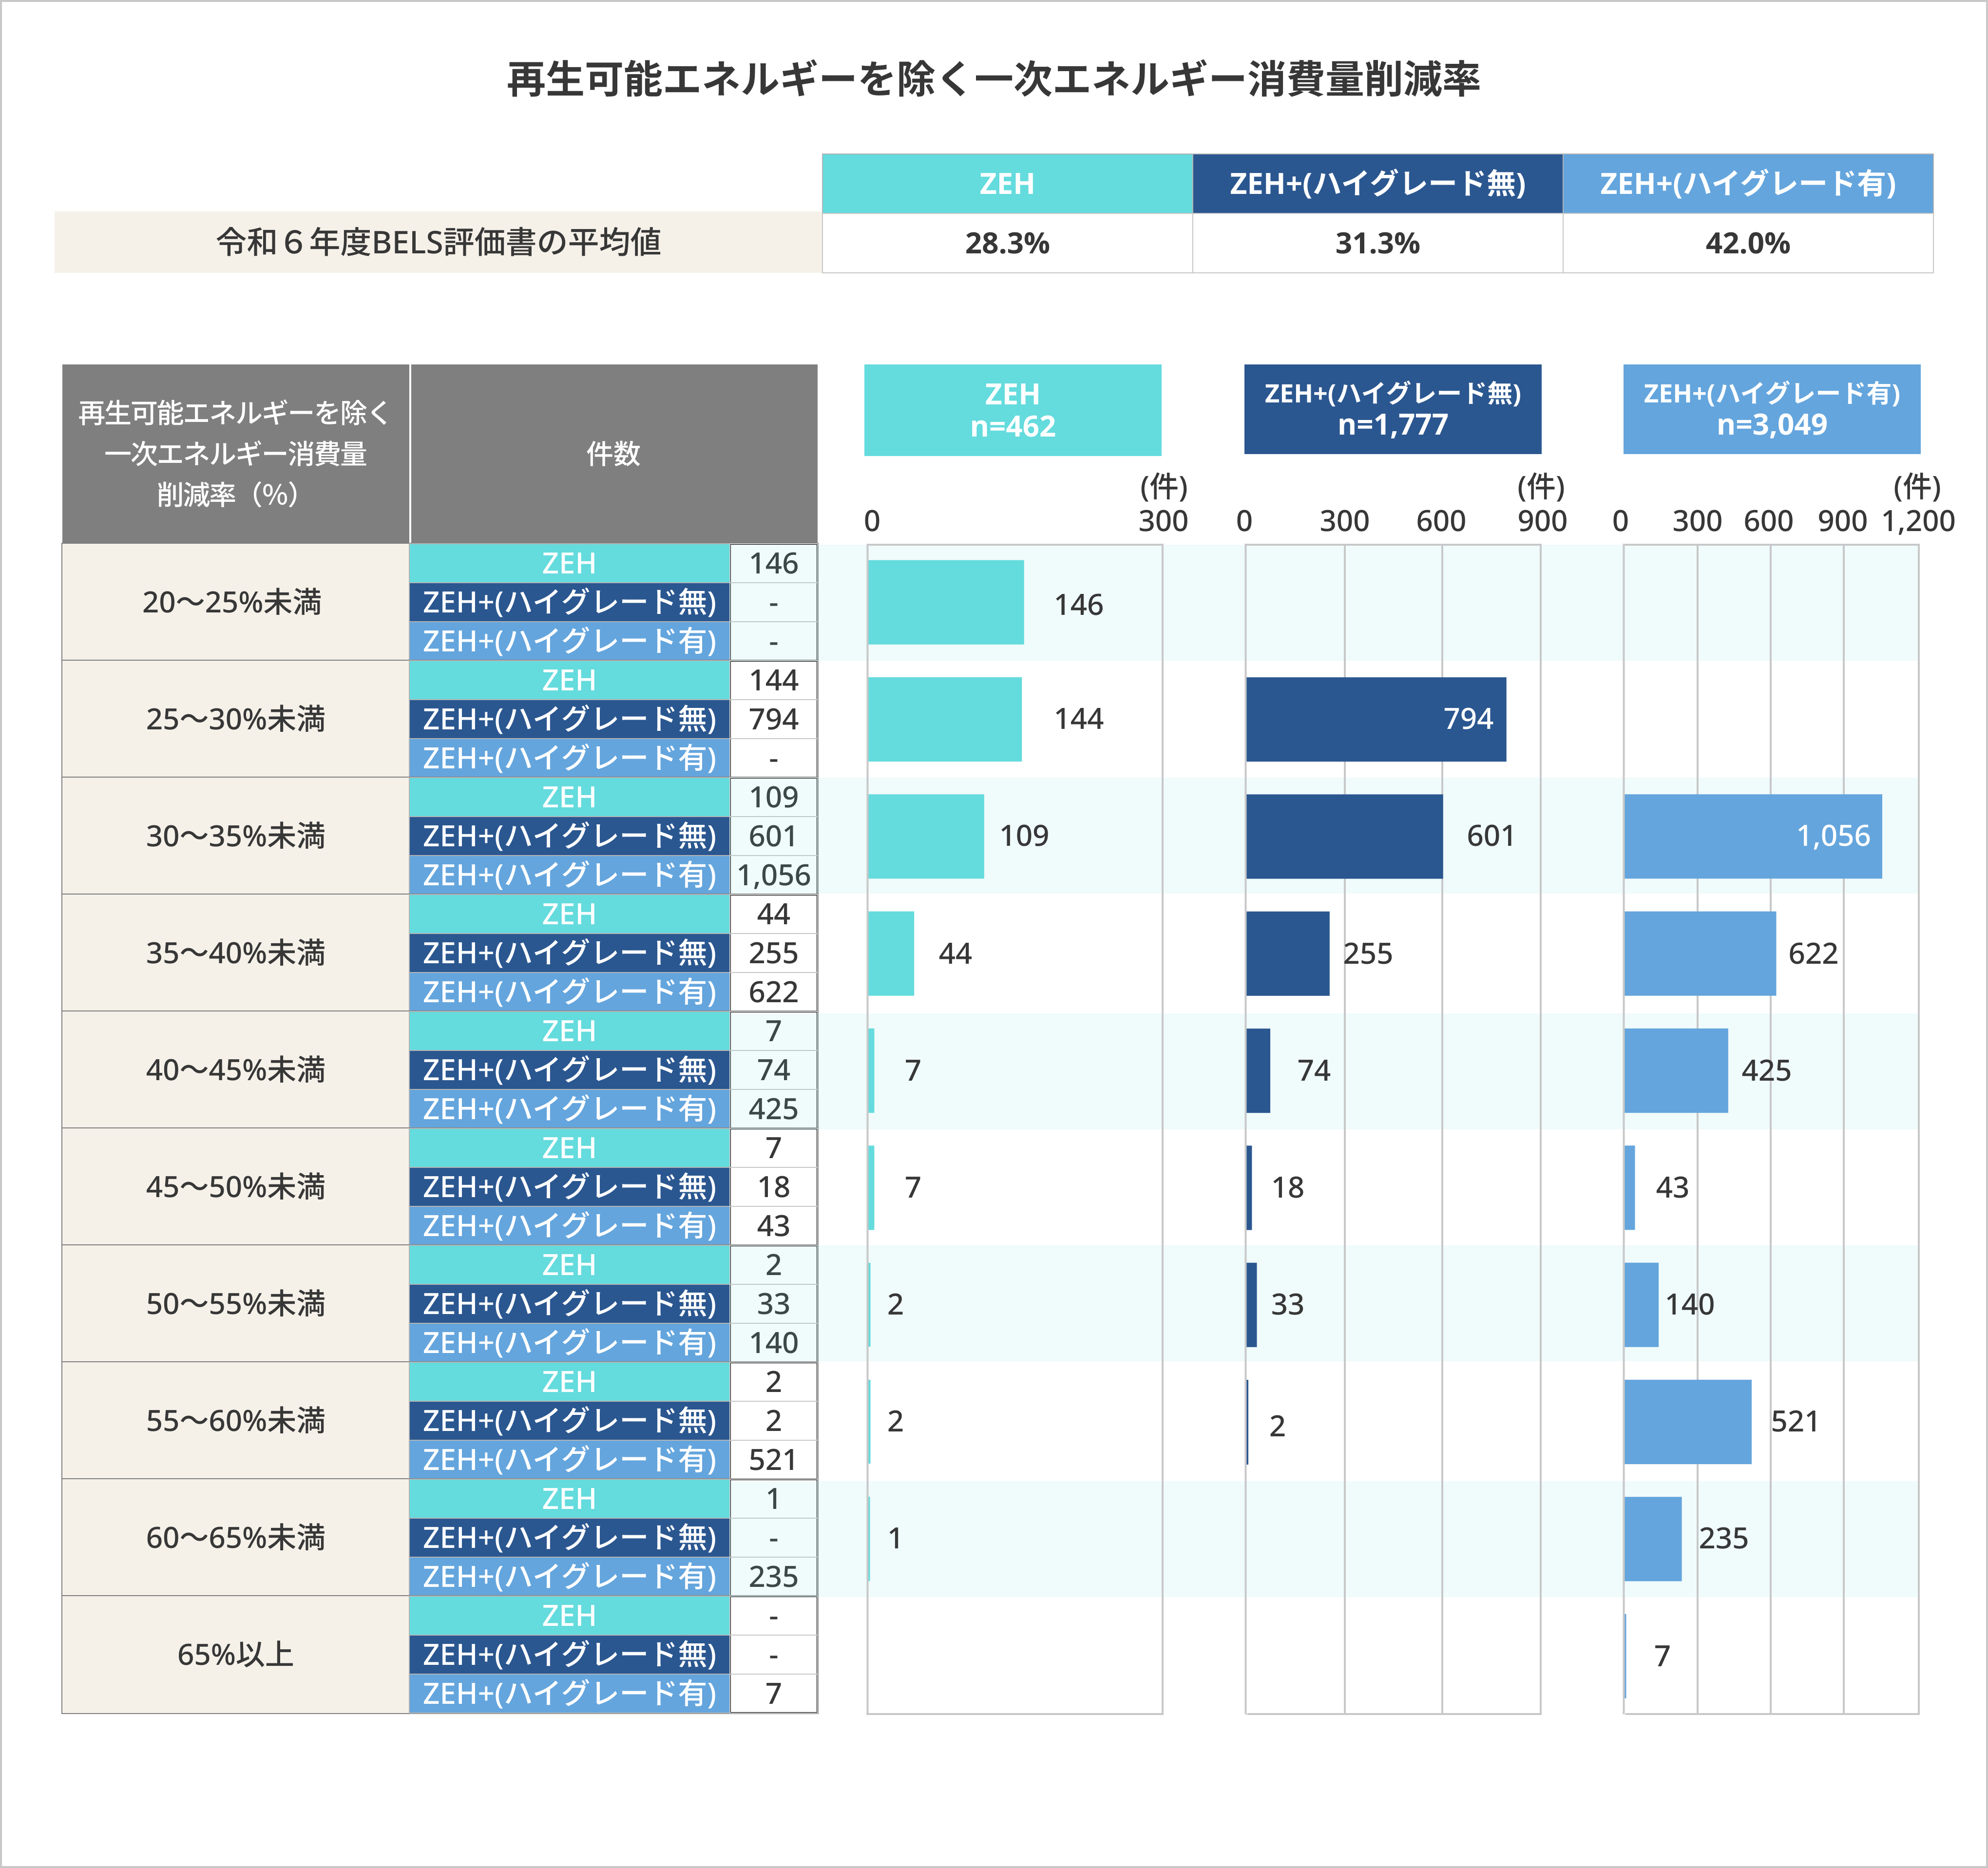
Task: Click the 令和６年度BELS評価書の平均値 row label
Action: pos(438,242)
